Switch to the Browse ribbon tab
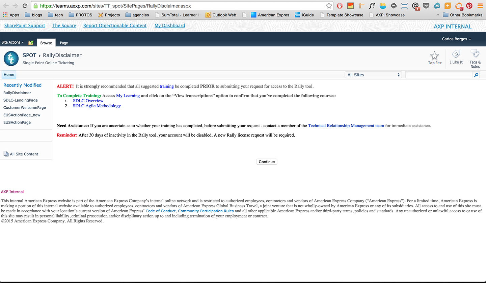 (x=46, y=43)
